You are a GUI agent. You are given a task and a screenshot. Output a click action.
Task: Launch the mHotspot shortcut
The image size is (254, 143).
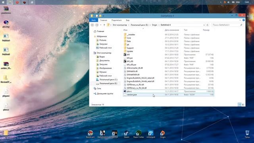coord(151,134)
